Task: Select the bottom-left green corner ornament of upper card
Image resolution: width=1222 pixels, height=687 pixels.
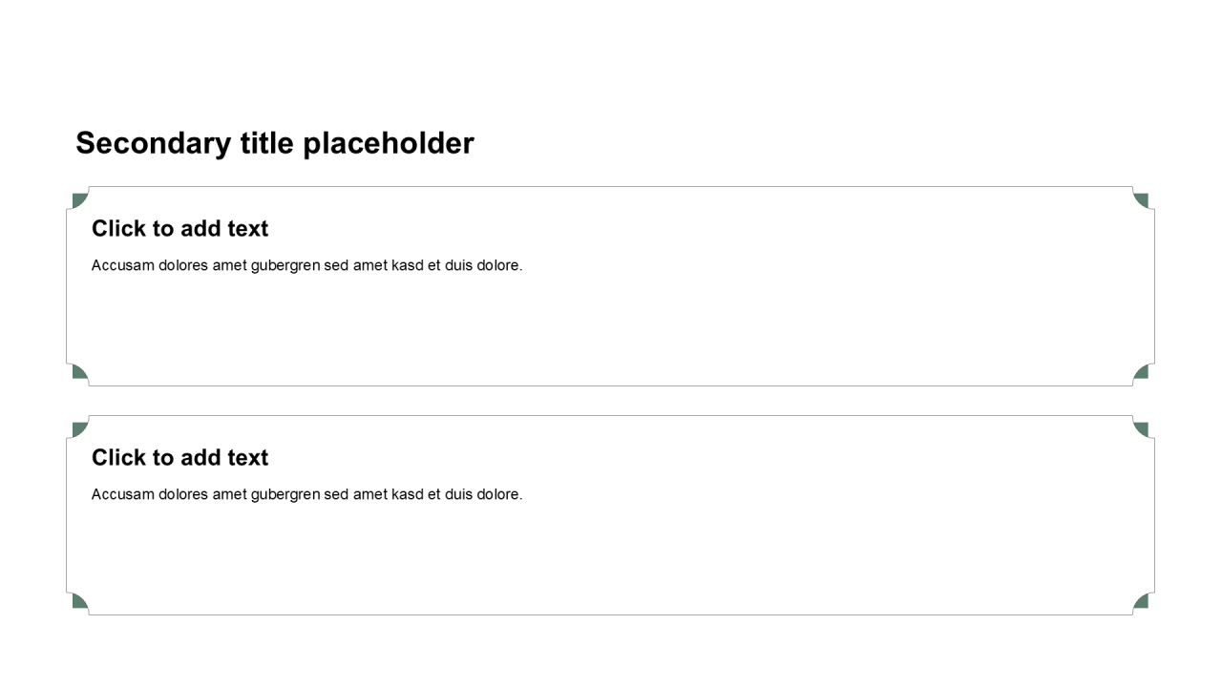Action: click(x=79, y=372)
